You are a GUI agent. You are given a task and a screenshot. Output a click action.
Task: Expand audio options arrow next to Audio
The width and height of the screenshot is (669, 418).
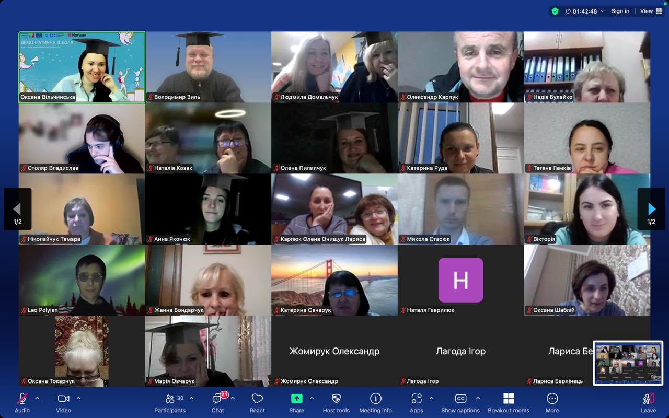pyautogui.click(x=37, y=398)
